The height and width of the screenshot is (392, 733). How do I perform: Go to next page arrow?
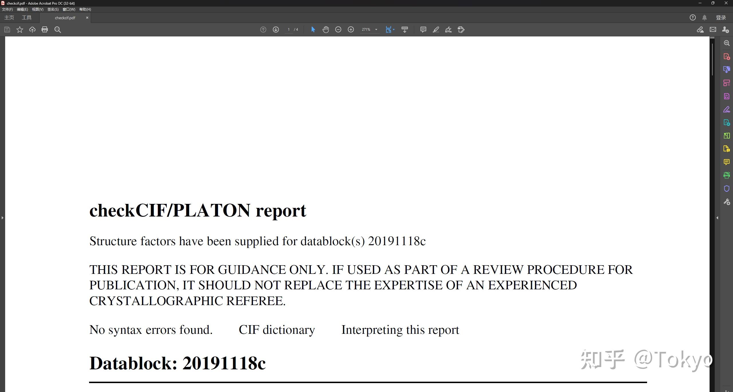tap(276, 30)
